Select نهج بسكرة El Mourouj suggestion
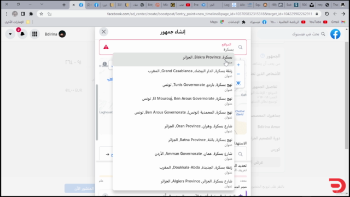This screenshot has height=197, width=350. click(173, 101)
